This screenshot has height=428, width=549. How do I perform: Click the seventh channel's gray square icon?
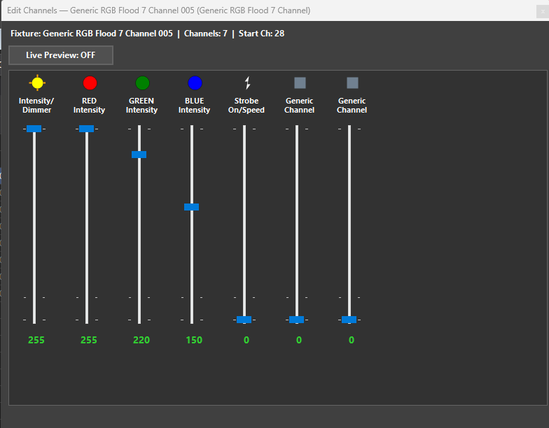coord(352,83)
